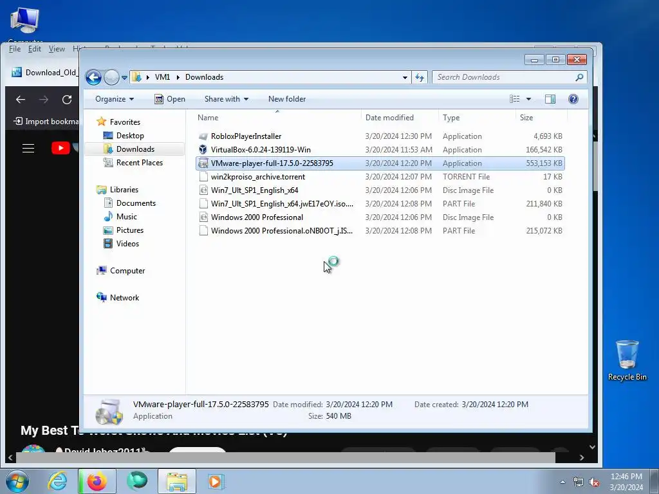Select the RobloxPlayerInstaller file icon
659x494 pixels.
click(203, 136)
